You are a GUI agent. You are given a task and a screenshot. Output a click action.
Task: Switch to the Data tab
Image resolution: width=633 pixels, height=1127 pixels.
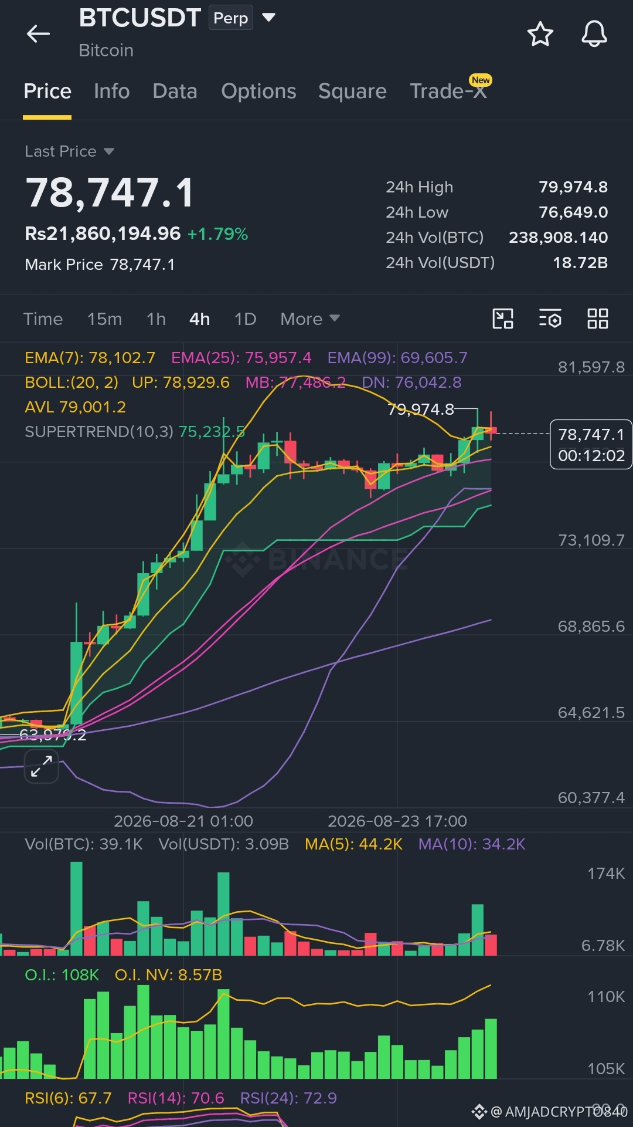pyautogui.click(x=175, y=91)
